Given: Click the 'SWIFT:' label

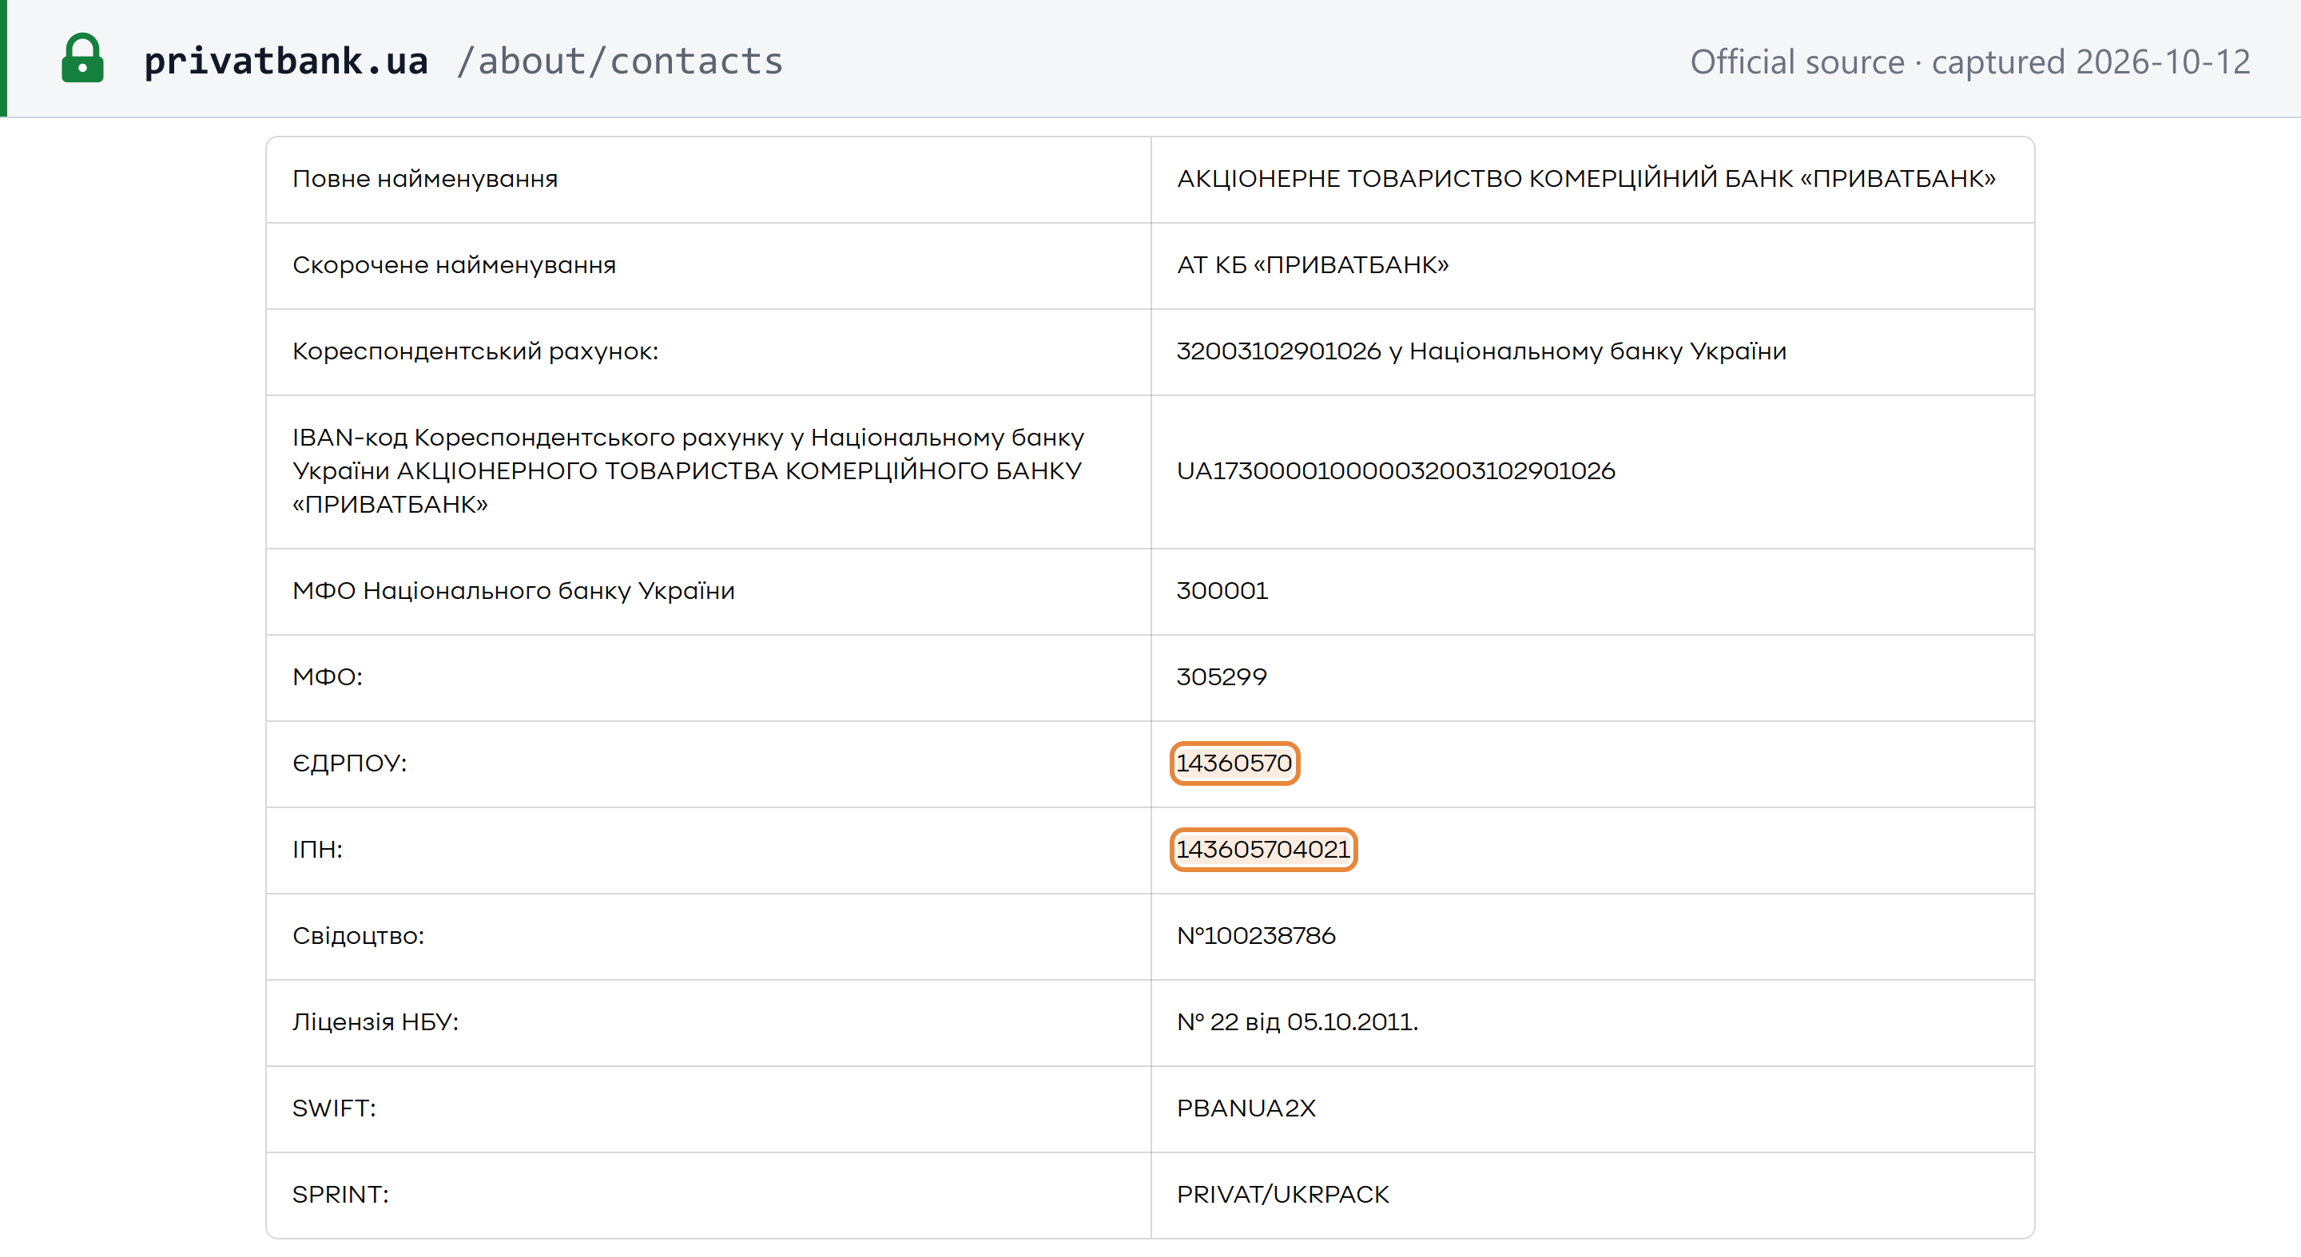Looking at the screenshot, I should coord(334,1108).
